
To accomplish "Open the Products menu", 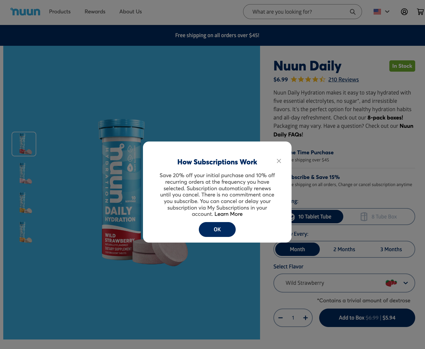I will coord(60,12).
